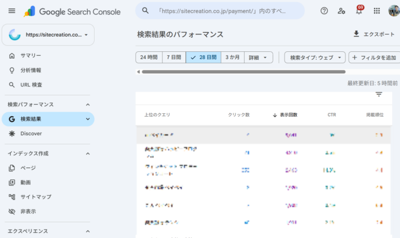The height and width of the screenshot is (238, 400).
Task: Select the 3 か月 range
Action: pos(233,58)
